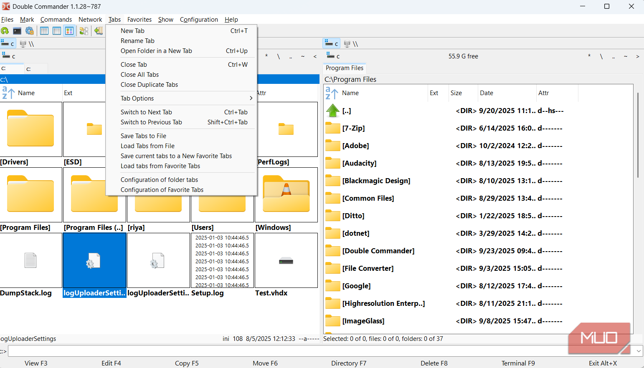Open Options via the gear toolbar icon
Image resolution: width=644 pixels, height=368 pixels.
30,31
